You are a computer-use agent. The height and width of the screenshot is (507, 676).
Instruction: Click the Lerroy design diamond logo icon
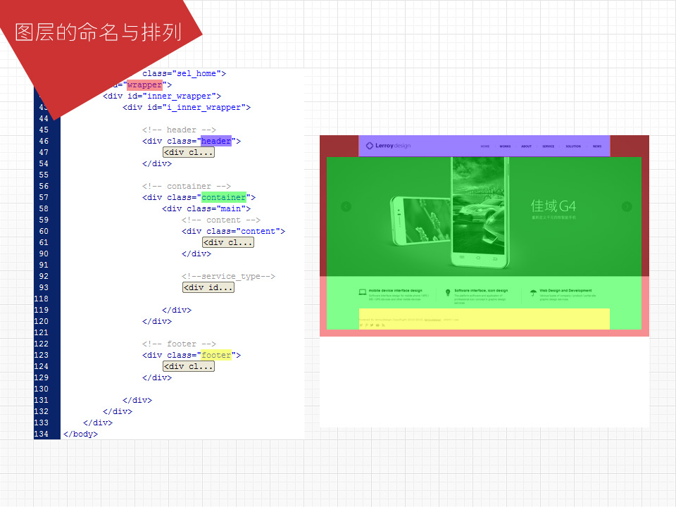pyautogui.click(x=370, y=146)
